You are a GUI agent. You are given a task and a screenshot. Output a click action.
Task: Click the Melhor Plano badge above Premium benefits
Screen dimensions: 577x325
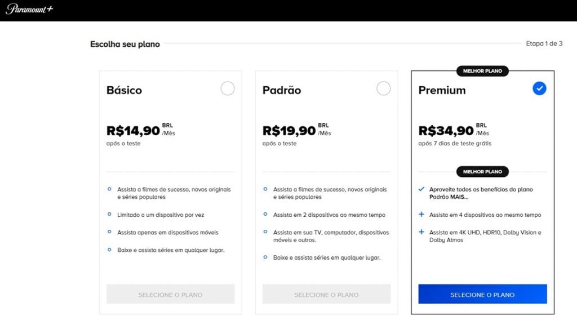click(482, 172)
